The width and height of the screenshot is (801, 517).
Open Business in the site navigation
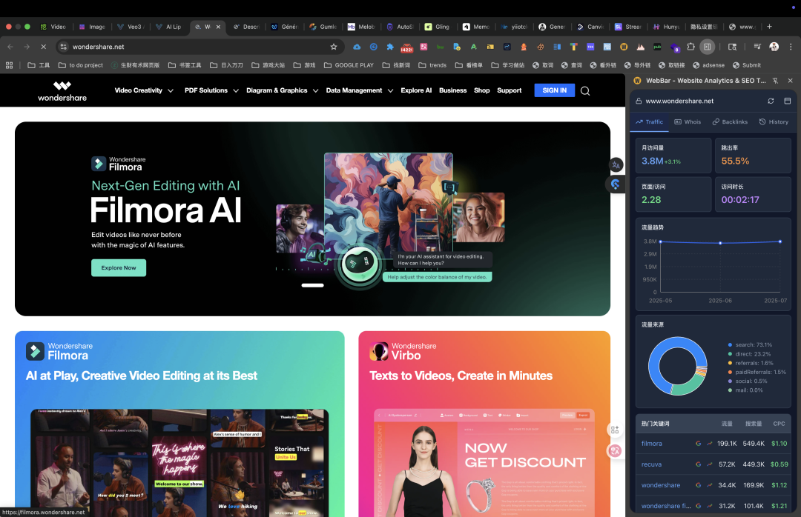[452, 90]
